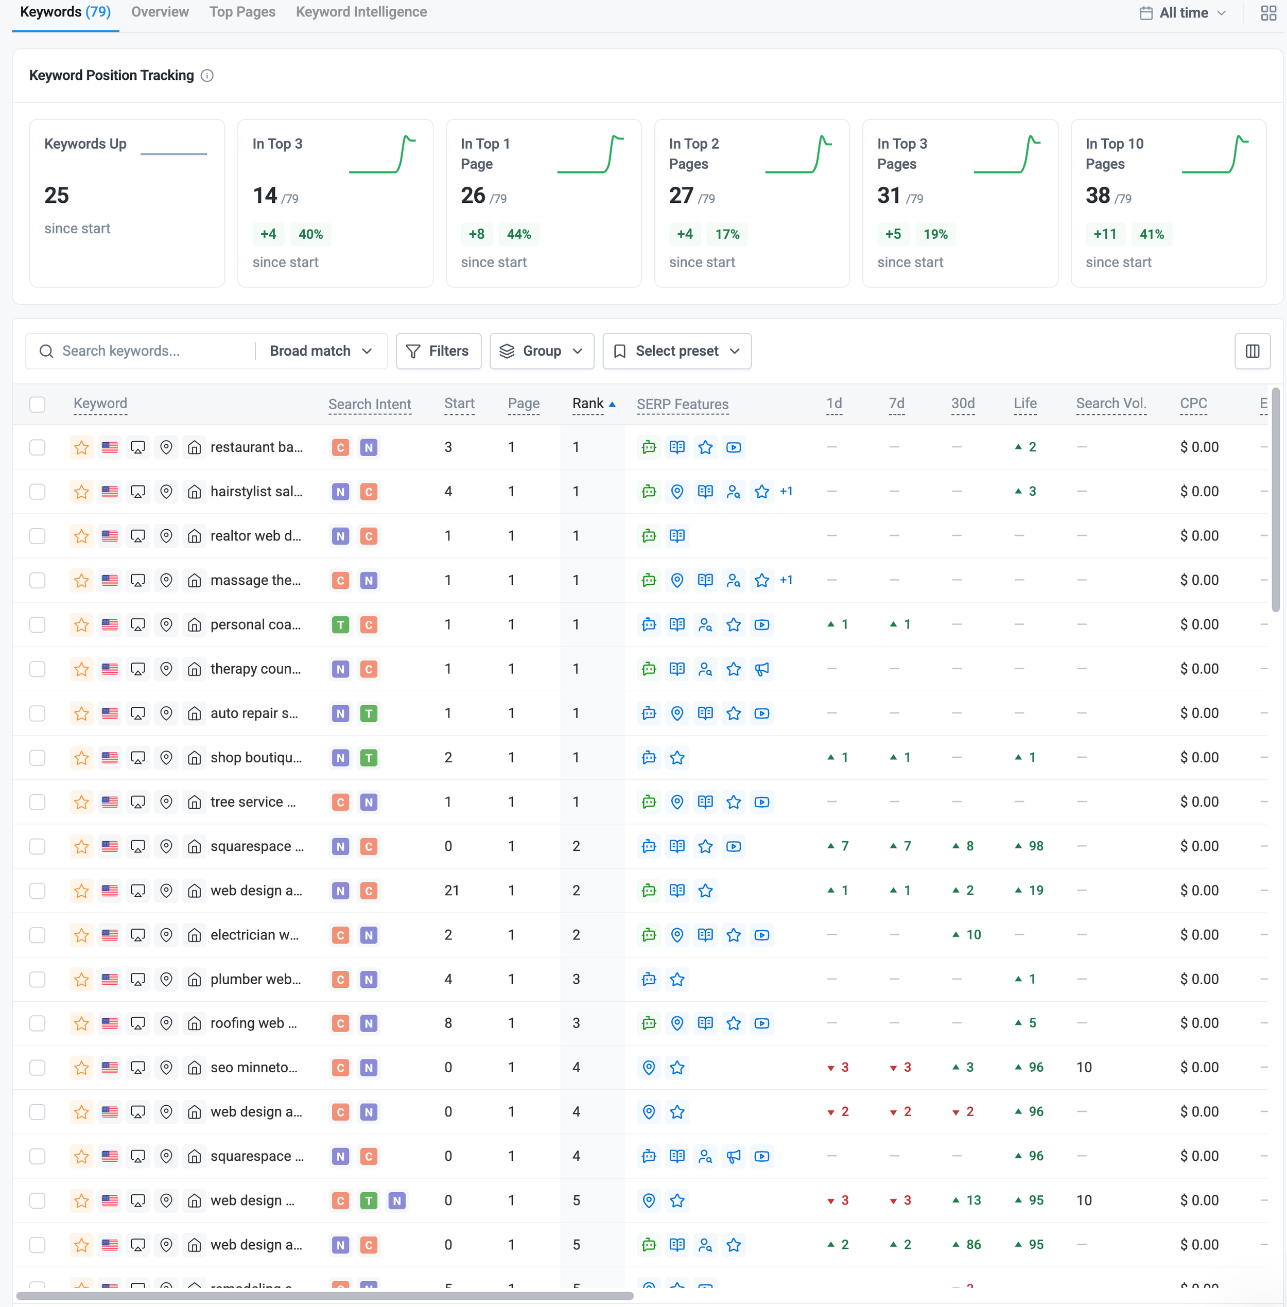Click the +1 SERP features in the hairstylist sal... row
The height and width of the screenshot is (1307, 1287).
pos(786,491)
